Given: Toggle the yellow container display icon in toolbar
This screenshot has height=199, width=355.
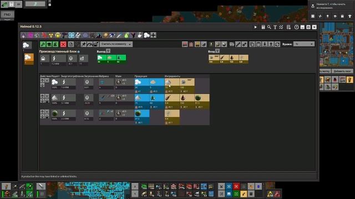Looking at the screenshot, I should click(197, 44).
